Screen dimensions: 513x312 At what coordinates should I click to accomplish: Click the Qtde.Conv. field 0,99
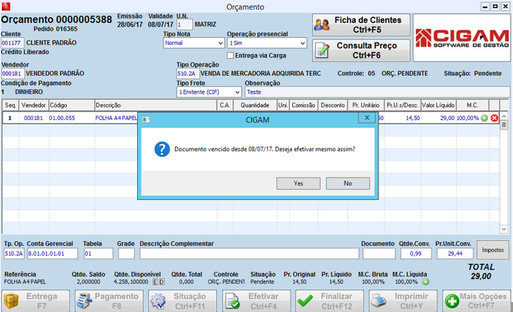416,254
